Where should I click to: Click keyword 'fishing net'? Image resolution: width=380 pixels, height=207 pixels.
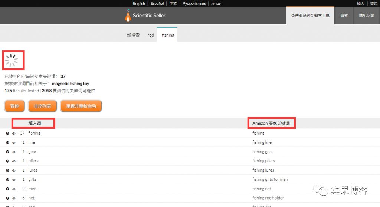tap(262, 189)
